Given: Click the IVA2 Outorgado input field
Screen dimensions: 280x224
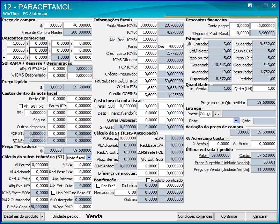Looking at the screenshot, I should tap(39, 200).
